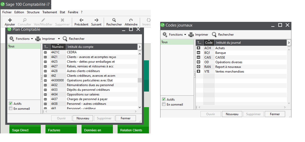
Task: Click printer icon in Codes journaux window
Action: (191, 35)
